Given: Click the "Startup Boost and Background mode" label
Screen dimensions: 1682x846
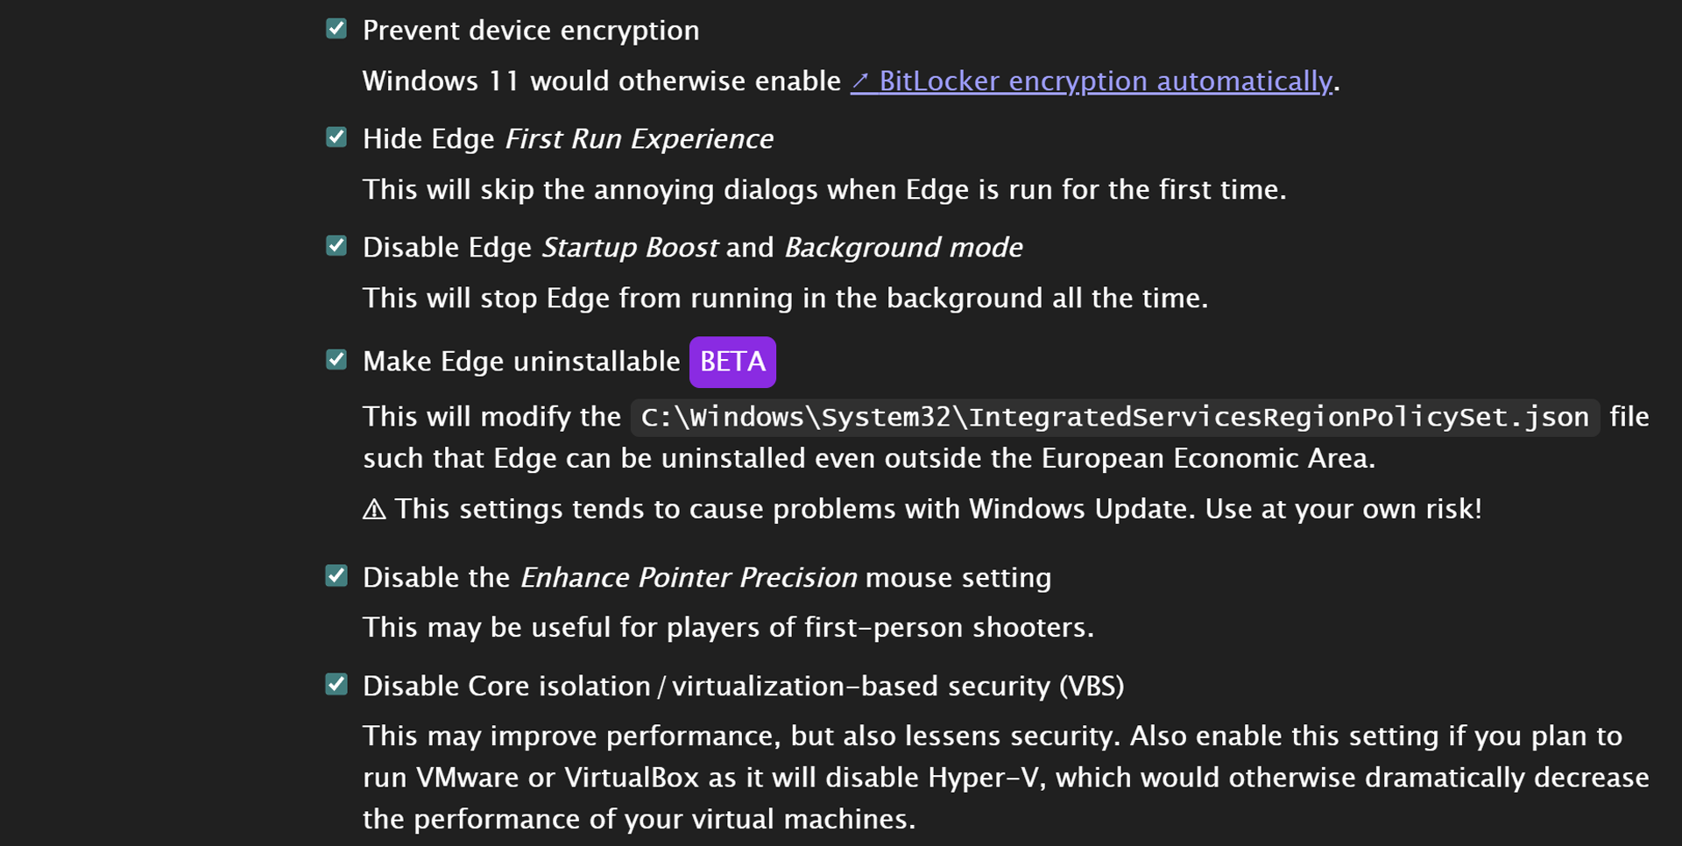Looking at the screenshot, I should [781, 248].
